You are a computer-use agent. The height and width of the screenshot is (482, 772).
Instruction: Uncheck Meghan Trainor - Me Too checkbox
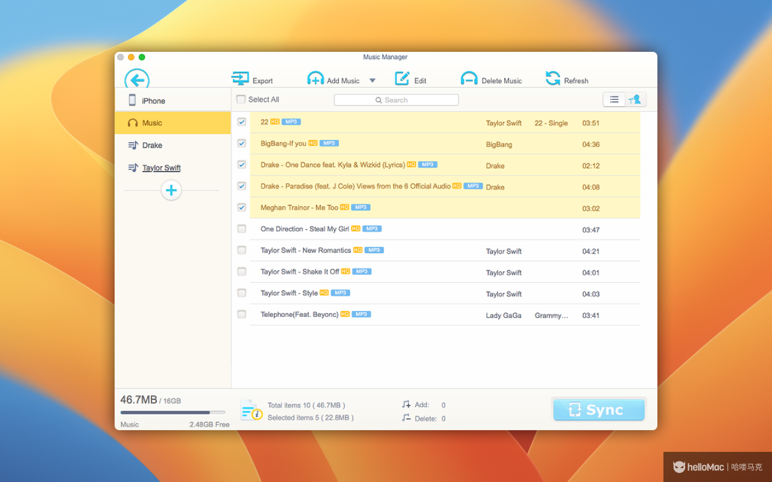coord(242,207)
